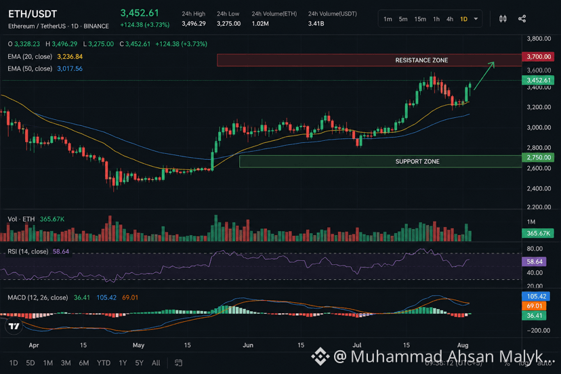The height and width of the screenshot is (374, 561).
Task: Click the Aug label on time axis
Action: [463, 345]
